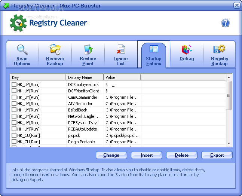Select the DCFMonitorClient display name

[x=84, y=91]
